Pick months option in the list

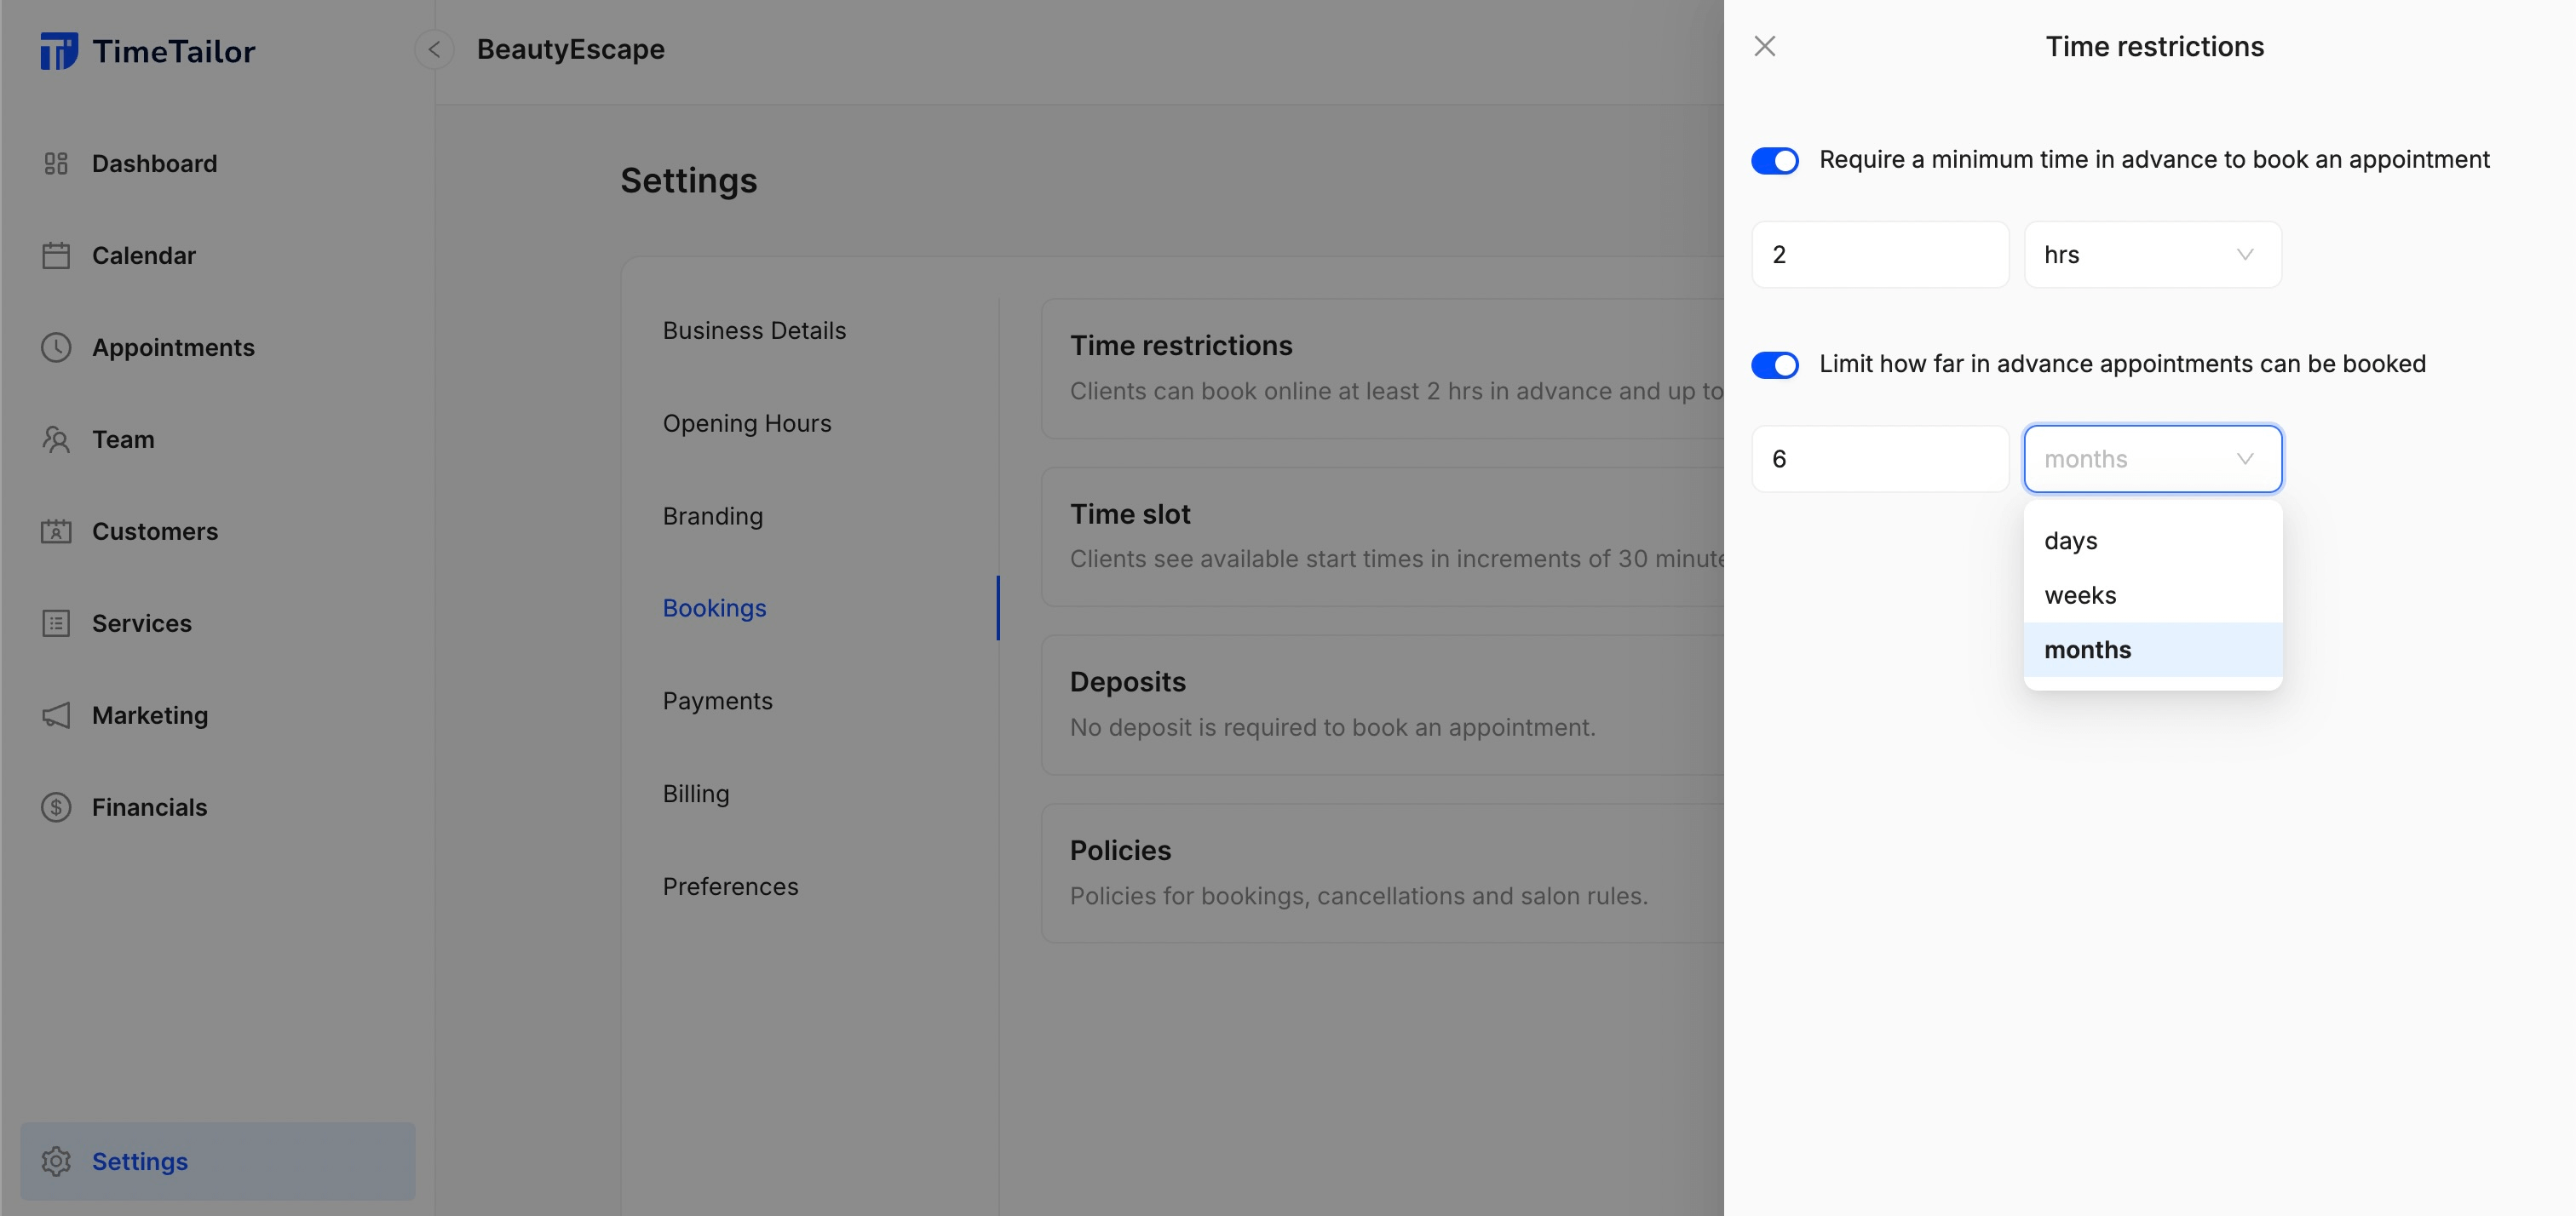point(2087,650)
